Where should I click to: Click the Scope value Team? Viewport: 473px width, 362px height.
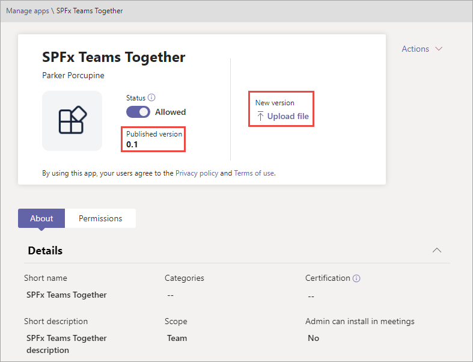tap(177, 338)
